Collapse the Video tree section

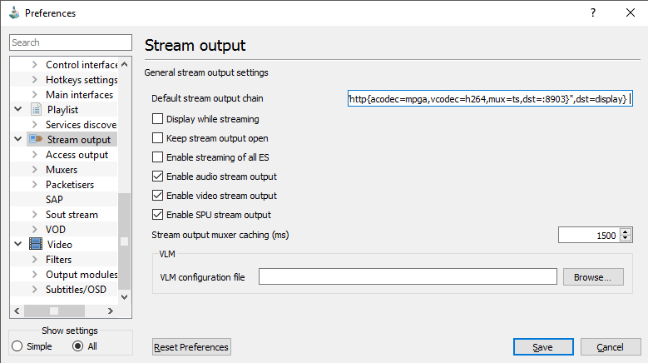pyautogui.click(x=18, y=245)
